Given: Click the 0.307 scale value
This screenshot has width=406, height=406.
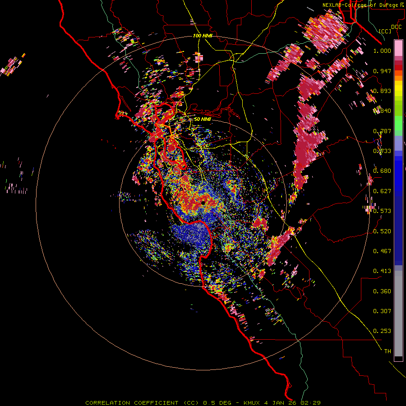Looking at the screenshot, I should tap(382, 311).
